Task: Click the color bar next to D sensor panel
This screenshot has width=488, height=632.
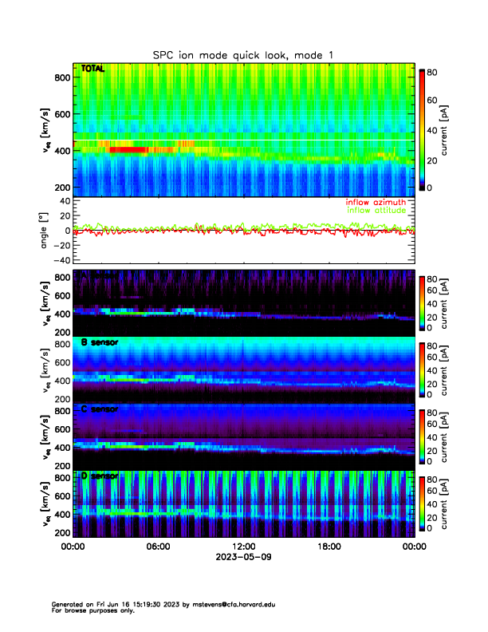Action: click(422, 503)
